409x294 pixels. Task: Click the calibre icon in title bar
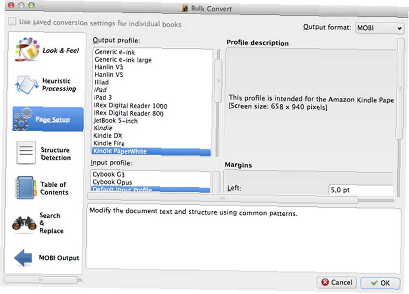pos(185,9)
